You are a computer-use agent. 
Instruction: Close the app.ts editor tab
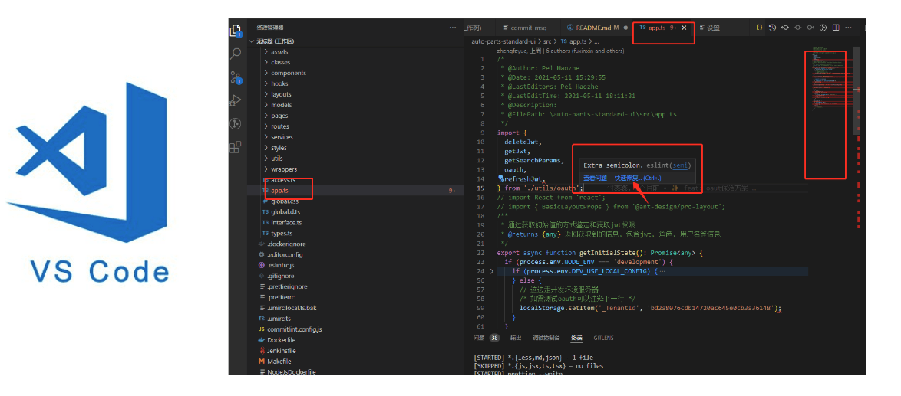tap(684, 28)
